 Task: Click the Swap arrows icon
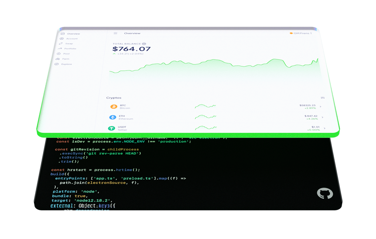click(x=60, y=43)
